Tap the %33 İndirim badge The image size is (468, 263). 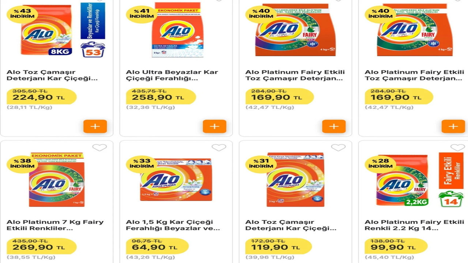tap(141, 163)
